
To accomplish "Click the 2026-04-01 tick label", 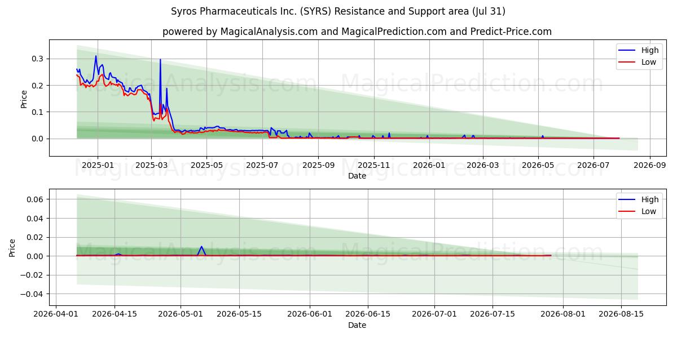I will point(56,314).
